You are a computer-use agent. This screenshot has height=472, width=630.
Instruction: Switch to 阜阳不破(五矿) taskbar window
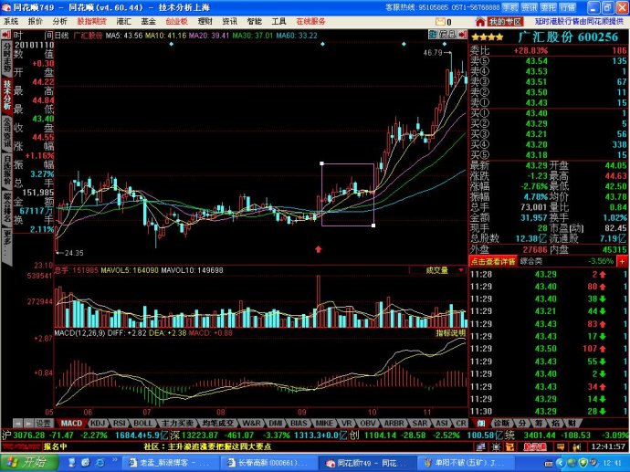coord(466,463)
